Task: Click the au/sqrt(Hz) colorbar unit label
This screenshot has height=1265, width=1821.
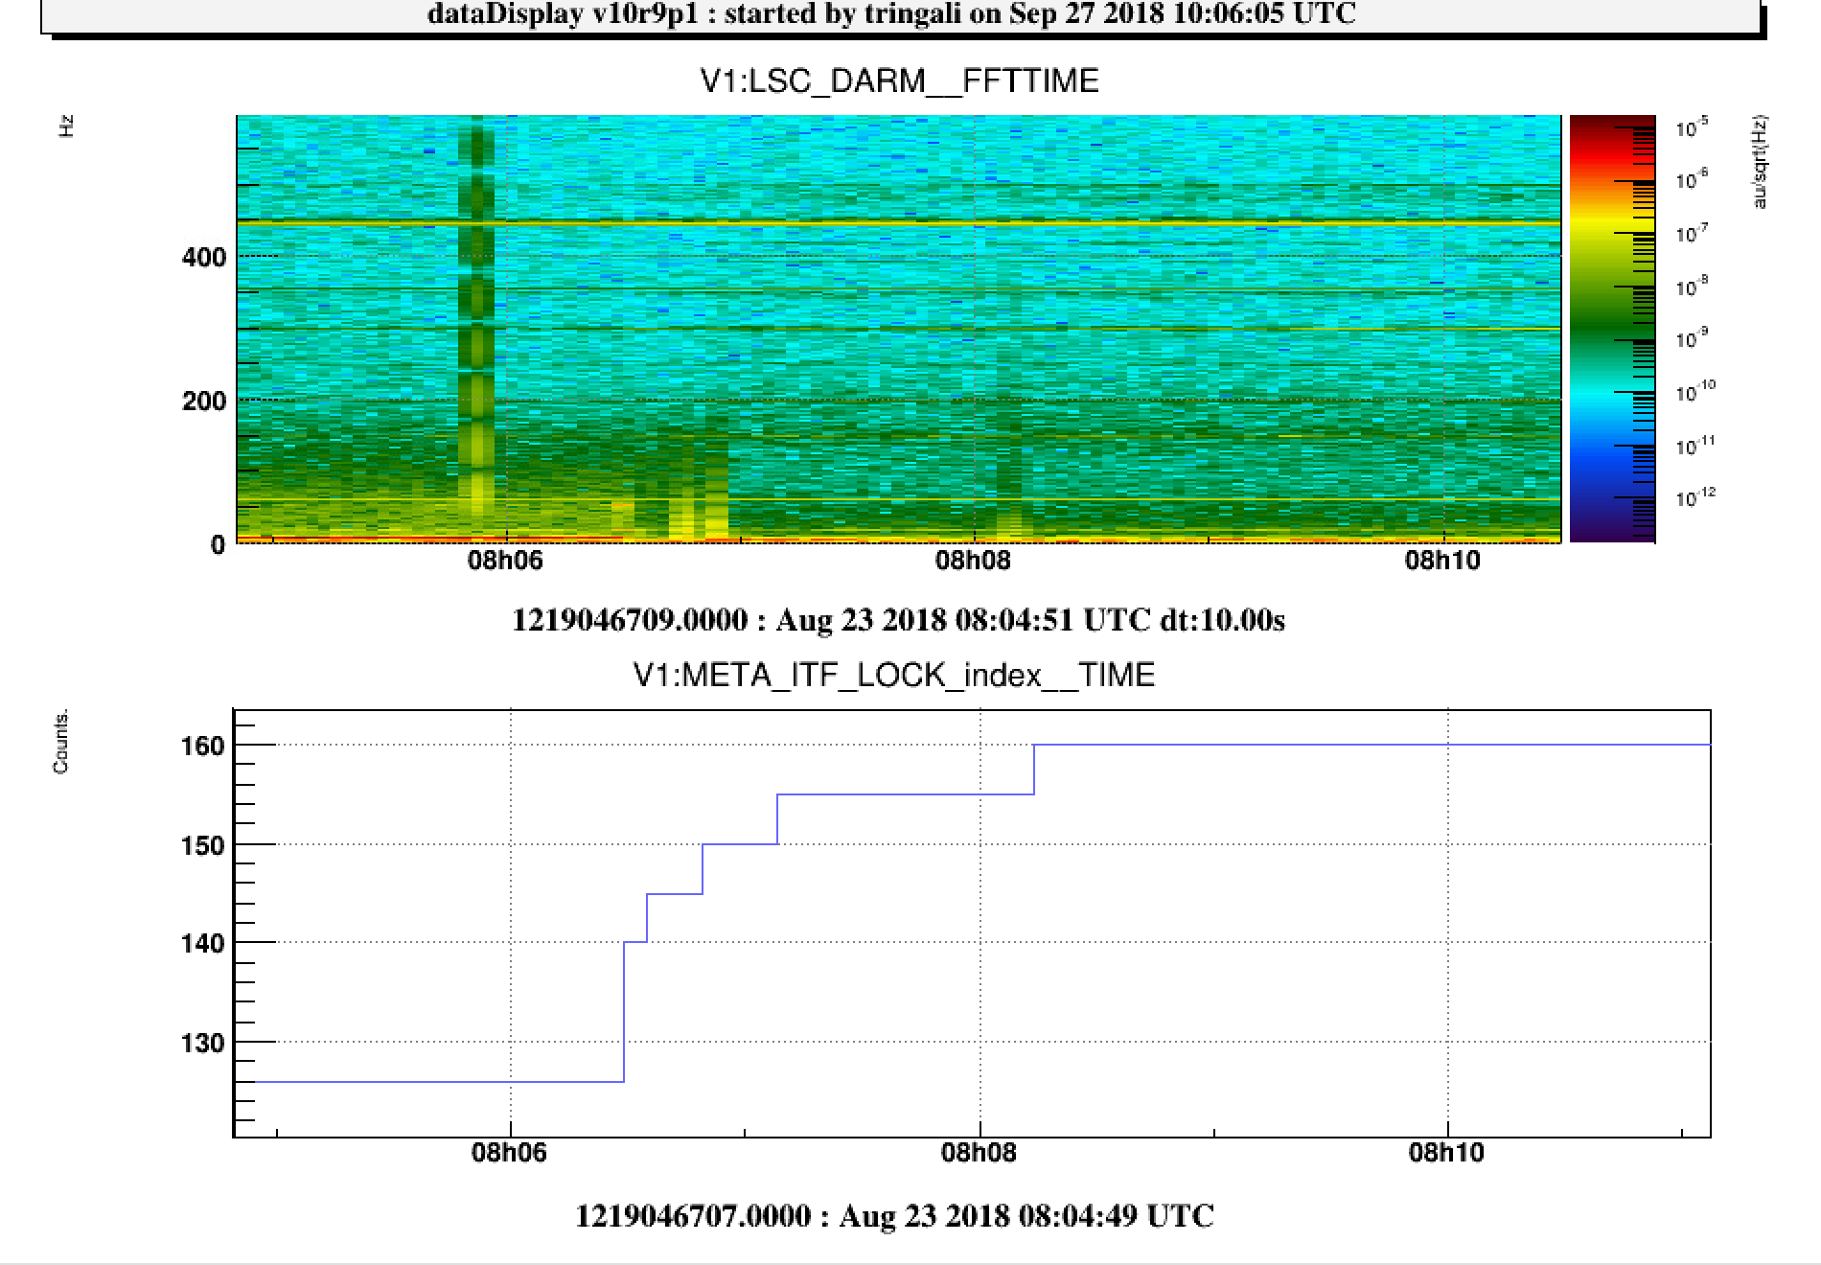Action: 1760,161
